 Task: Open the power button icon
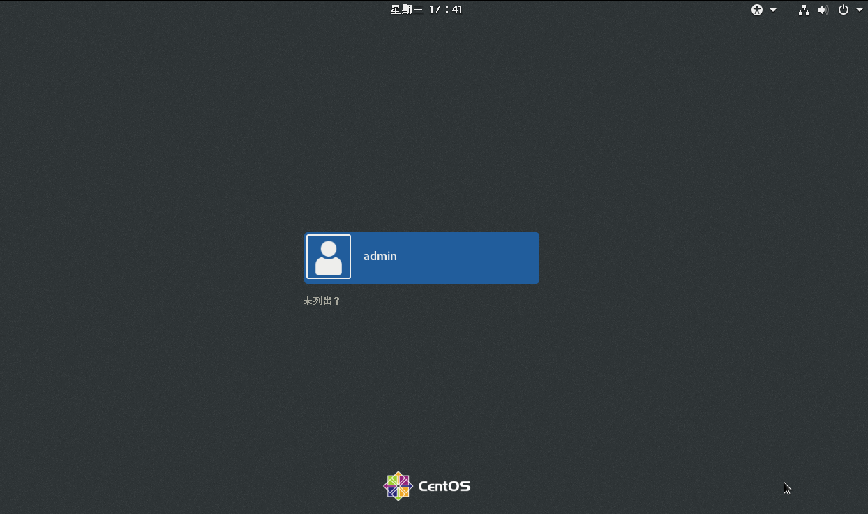point(844,10)
